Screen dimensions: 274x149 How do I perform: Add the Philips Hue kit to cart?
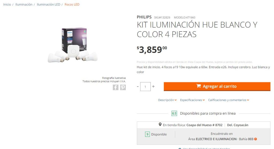217,86
